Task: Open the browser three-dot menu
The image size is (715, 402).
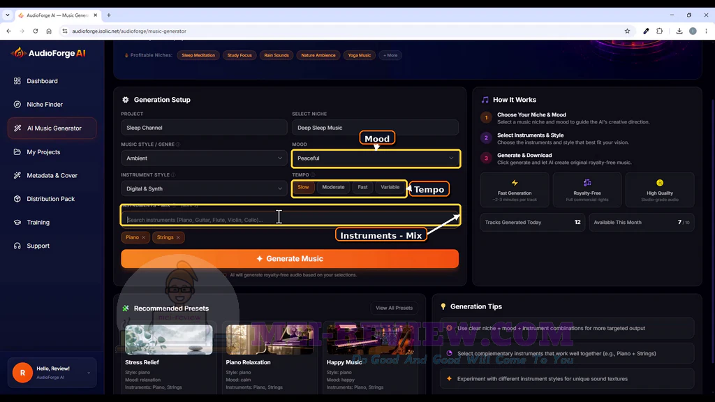Action: tap(706, 31)
